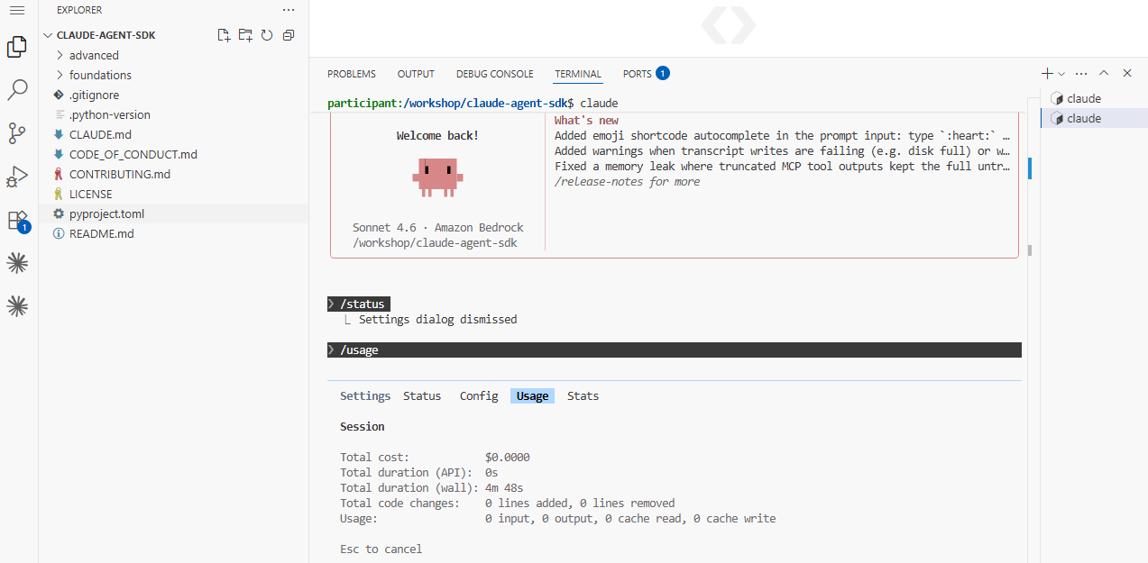1148x563 pixels.
Task: Select the Stats tab in Claude dialog
Action: pyautogui.click(x=583, y=396)
